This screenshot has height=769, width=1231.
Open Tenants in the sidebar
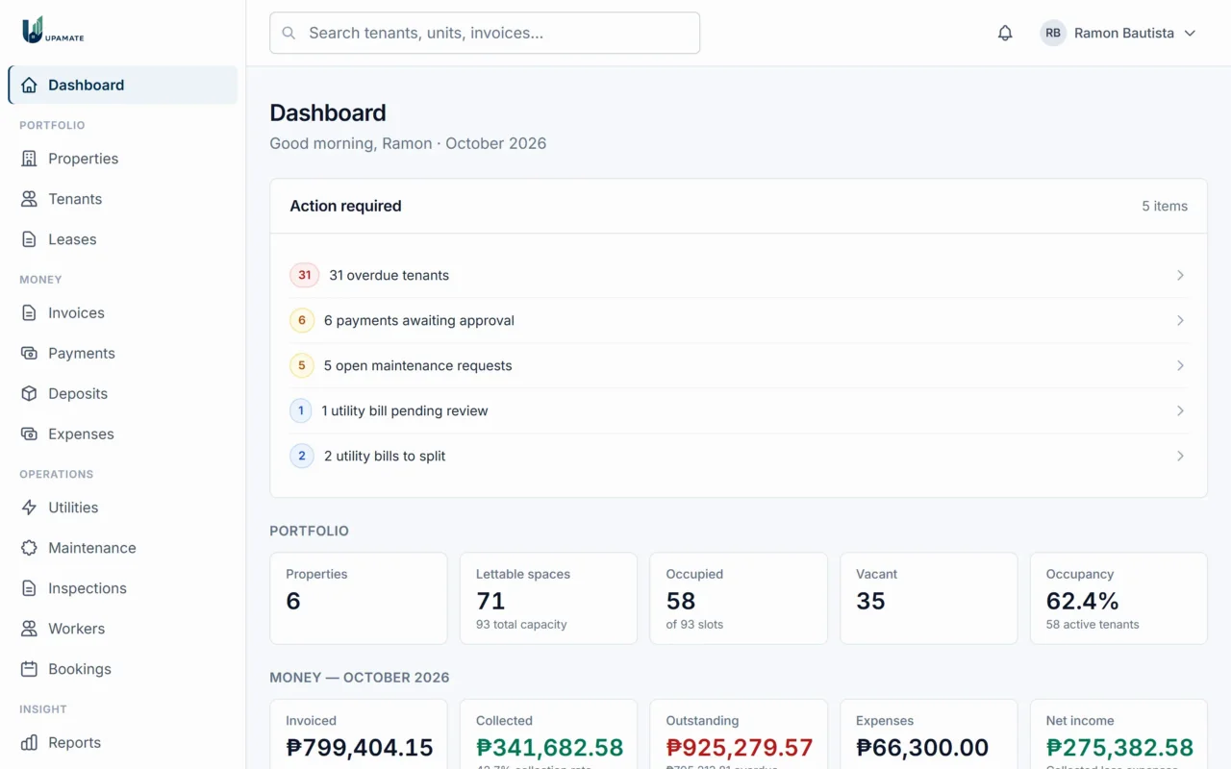point(123,199)
